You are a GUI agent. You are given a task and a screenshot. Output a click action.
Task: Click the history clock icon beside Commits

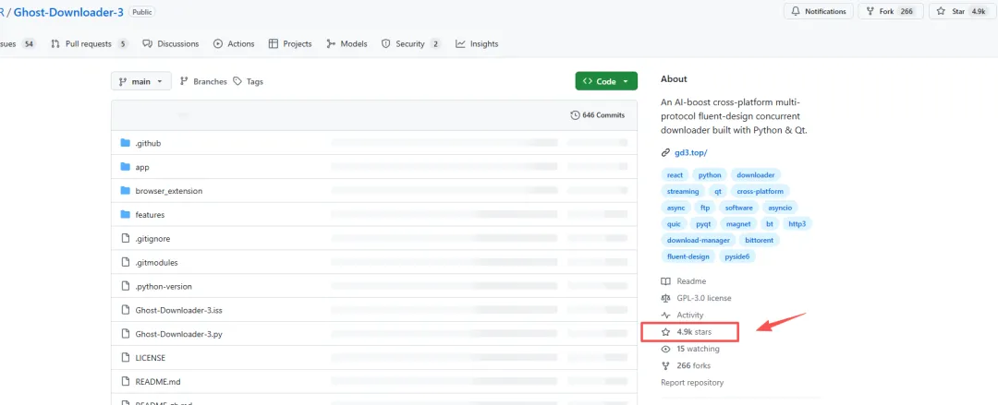point(576,115)
